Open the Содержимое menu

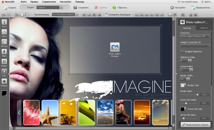click(x=49, y=2)
